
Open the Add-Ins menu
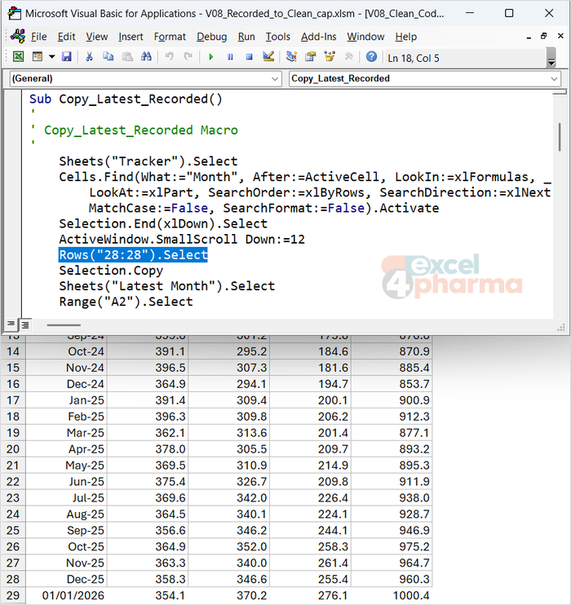318,37
